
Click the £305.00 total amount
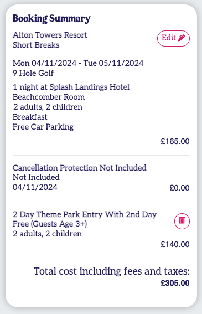tap(175, 283)
